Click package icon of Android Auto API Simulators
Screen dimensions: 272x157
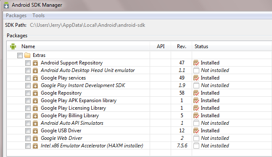click(x=35, y=124)
